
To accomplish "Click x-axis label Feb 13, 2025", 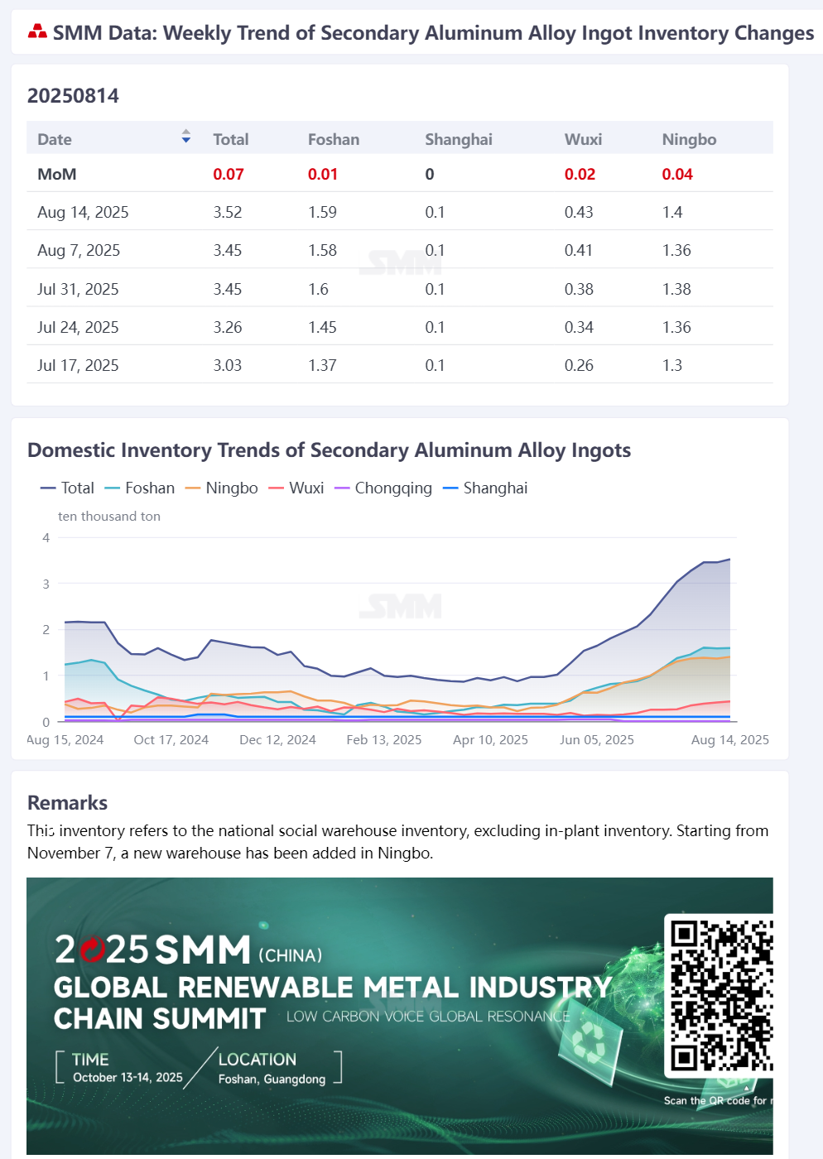I will point(384,739).
